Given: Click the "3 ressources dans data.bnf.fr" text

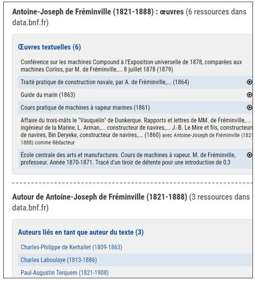Looking at the screenshot, I should click(219, 197).
